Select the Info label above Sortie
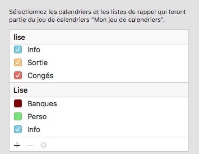This screenshot has height=154, width=199. coord(34,50)
